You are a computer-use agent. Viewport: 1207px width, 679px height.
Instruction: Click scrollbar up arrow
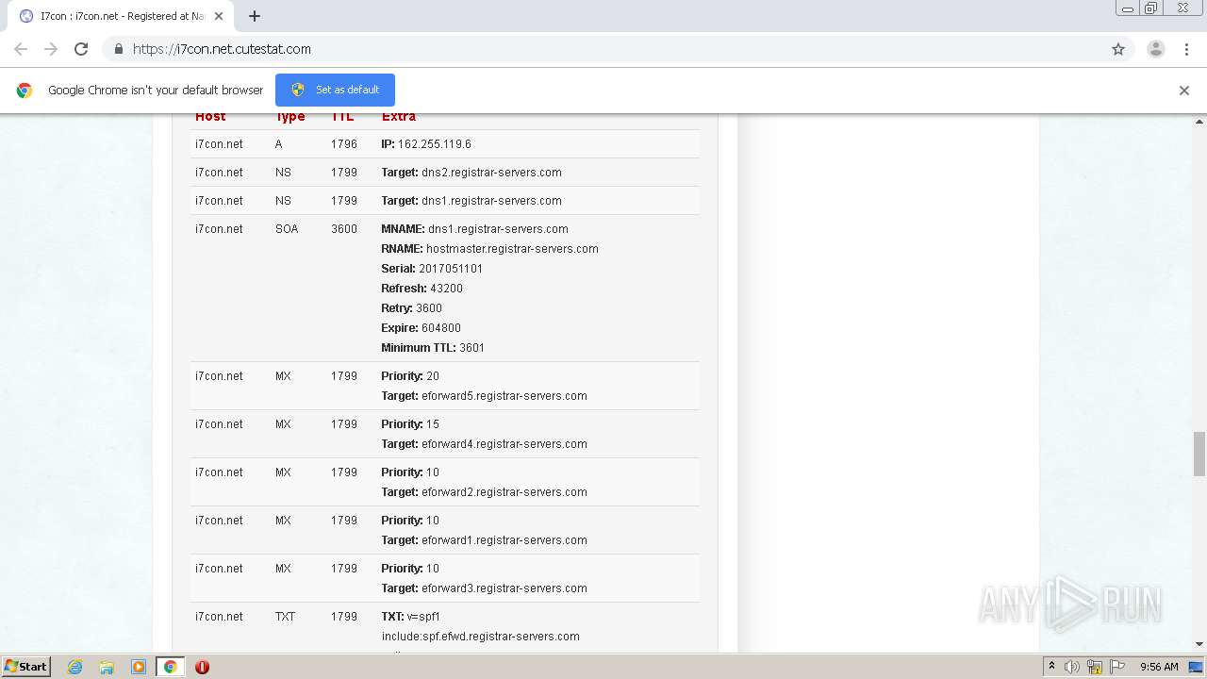point(1199,122)
